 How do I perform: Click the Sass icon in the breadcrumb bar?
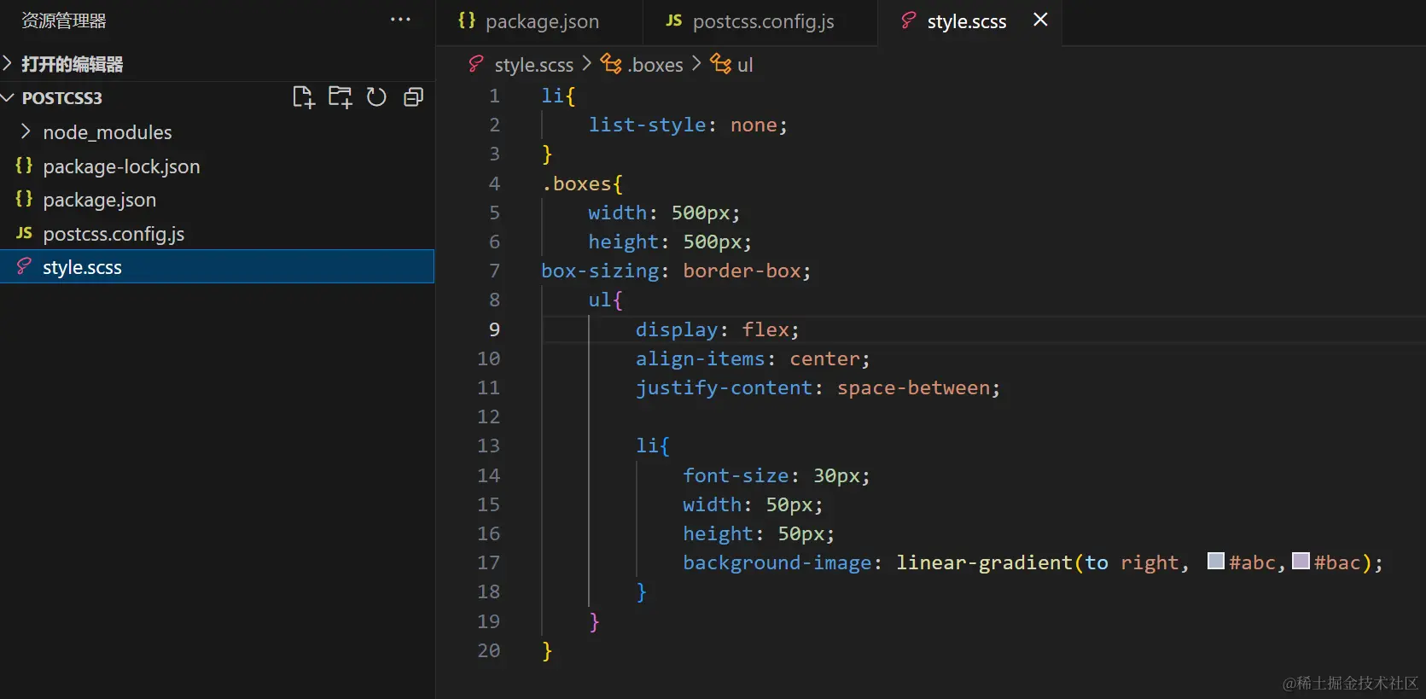(x=476, y=64)
